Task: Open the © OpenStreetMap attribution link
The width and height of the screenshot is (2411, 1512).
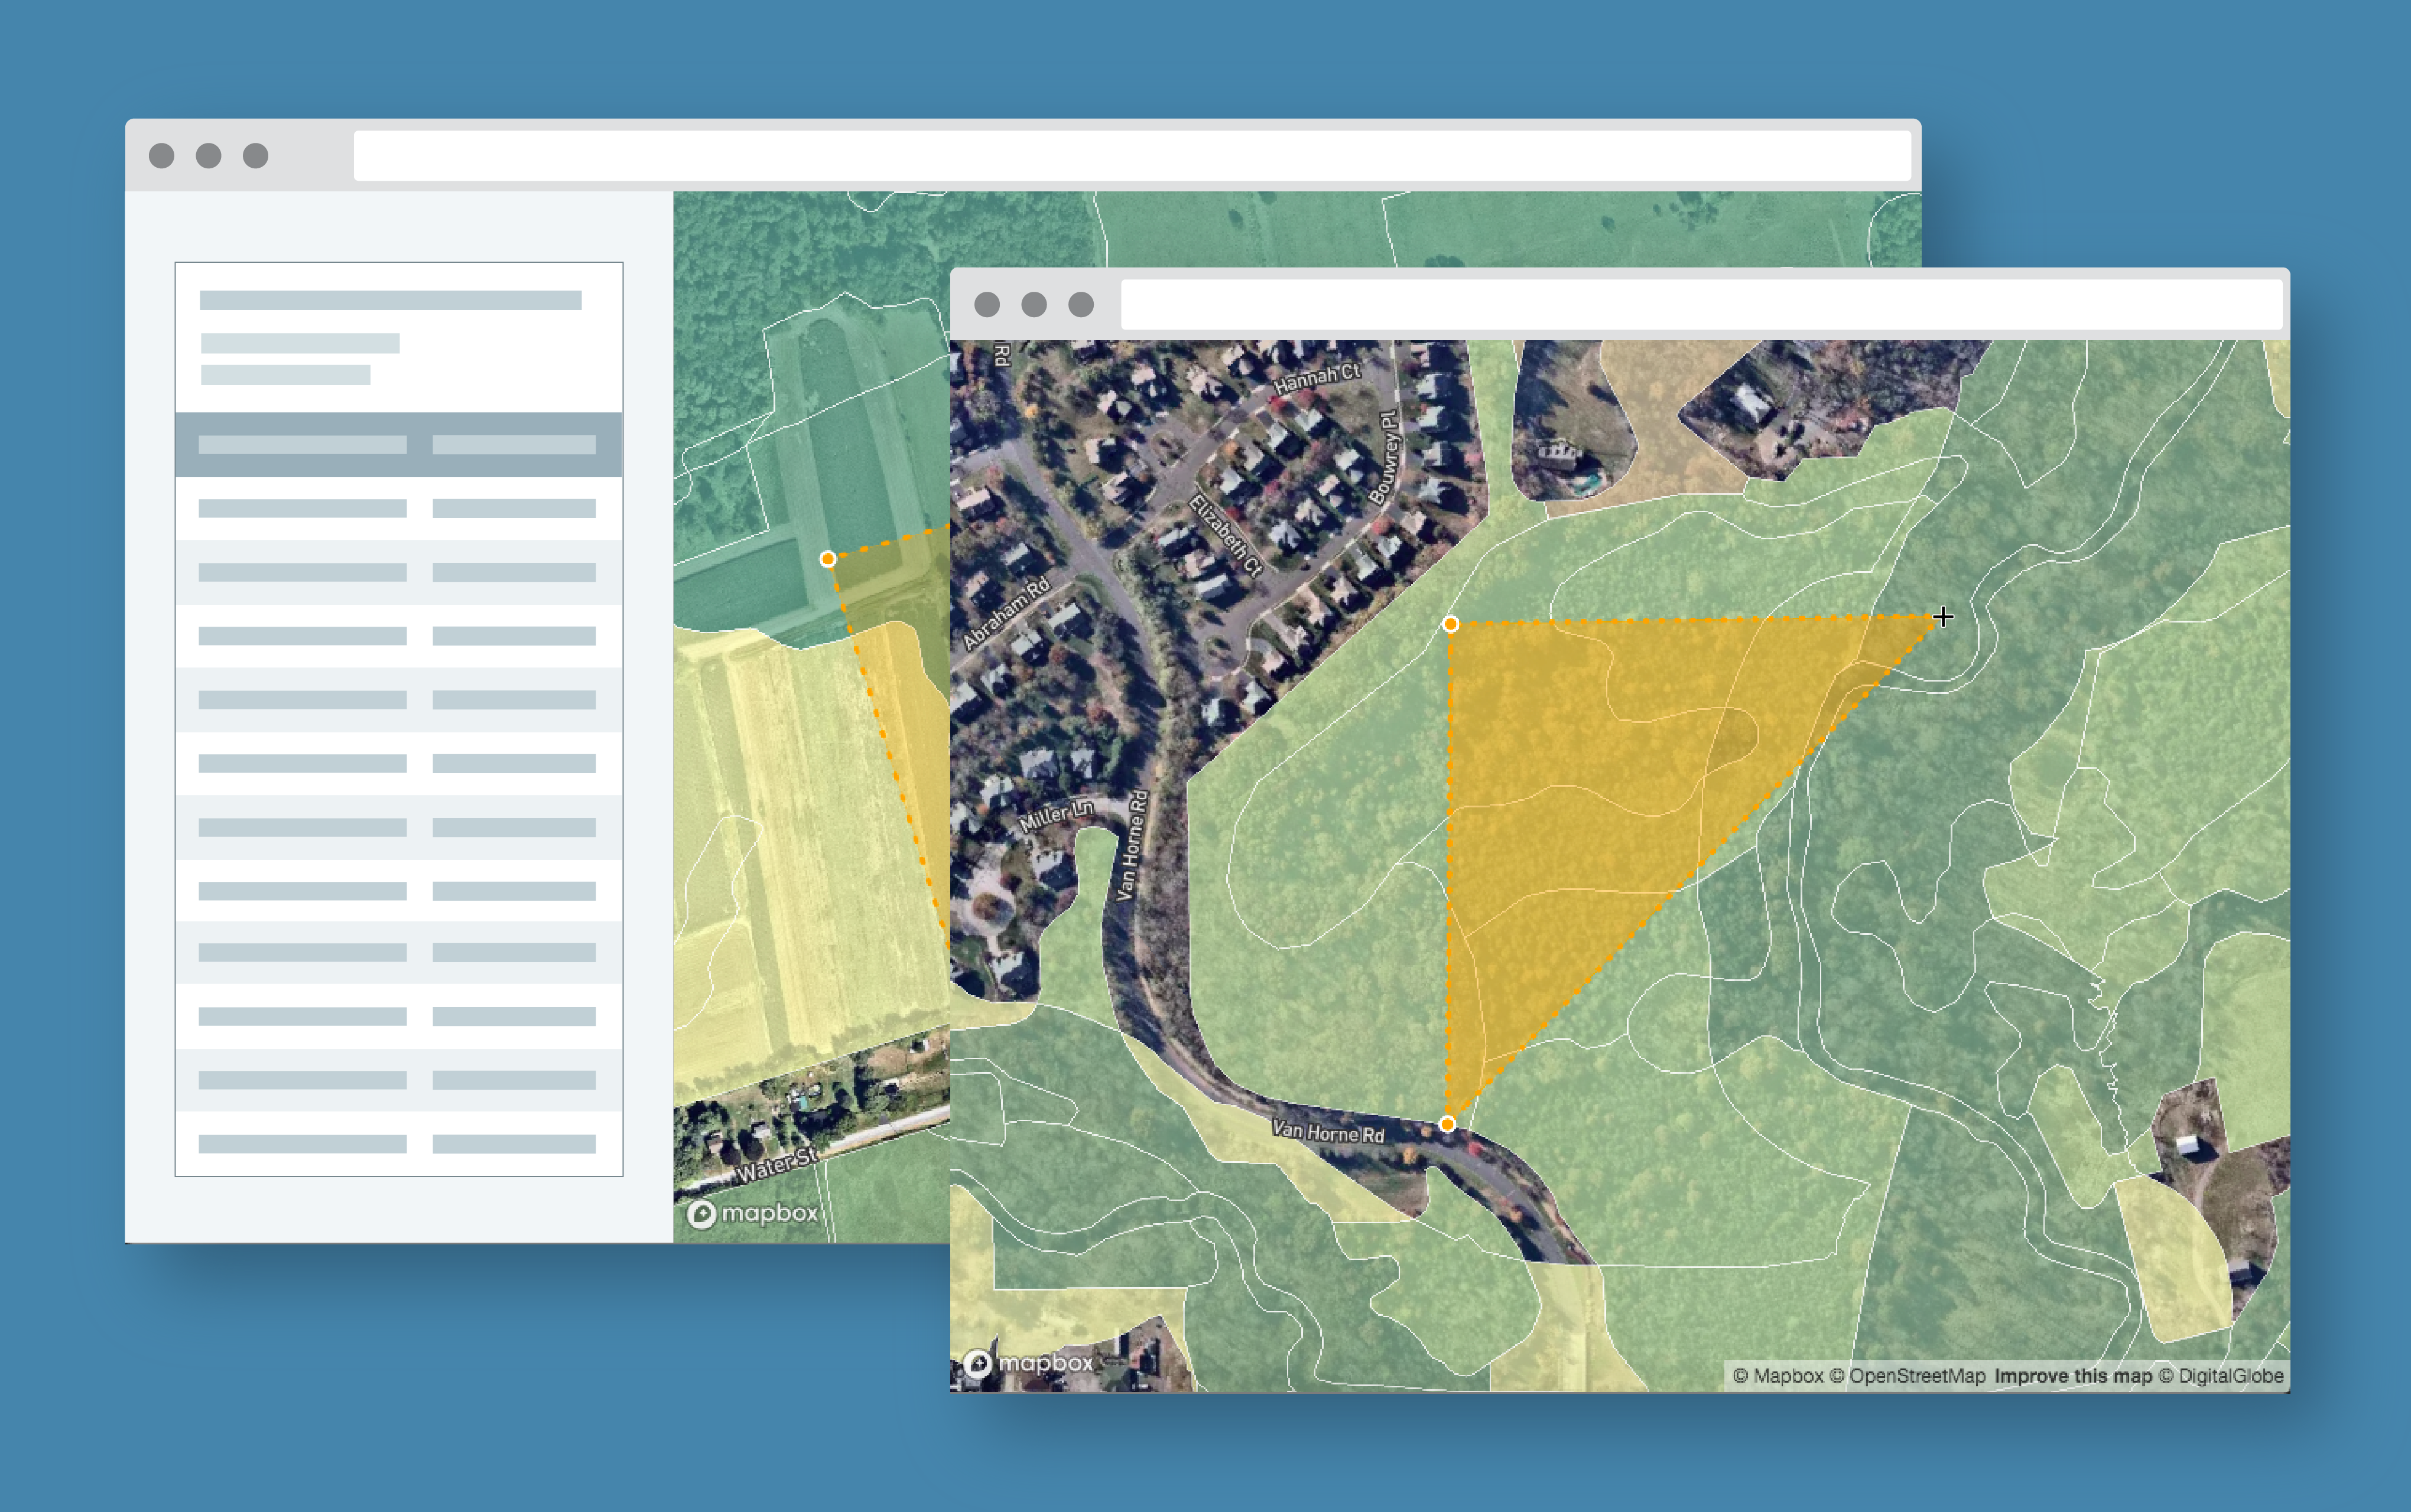Action: [1907, 1376]
